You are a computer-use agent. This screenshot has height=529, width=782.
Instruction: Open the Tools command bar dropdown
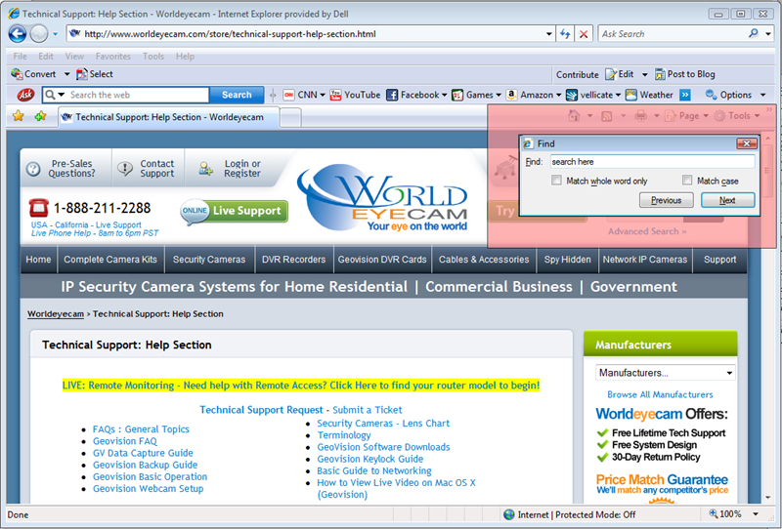(x=737, y=116)
